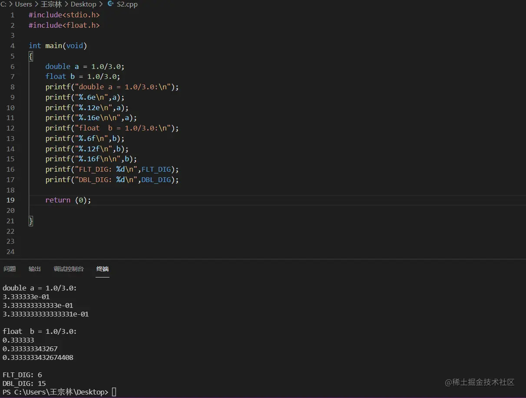
Task: Click the printf "%.12f\n" code line
Action: (87, 149)
